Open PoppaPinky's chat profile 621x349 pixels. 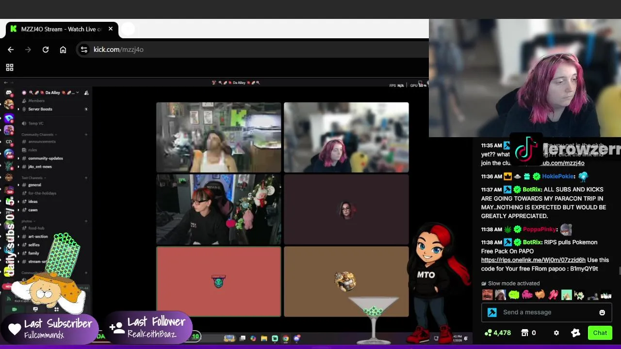tap(539, 229)
